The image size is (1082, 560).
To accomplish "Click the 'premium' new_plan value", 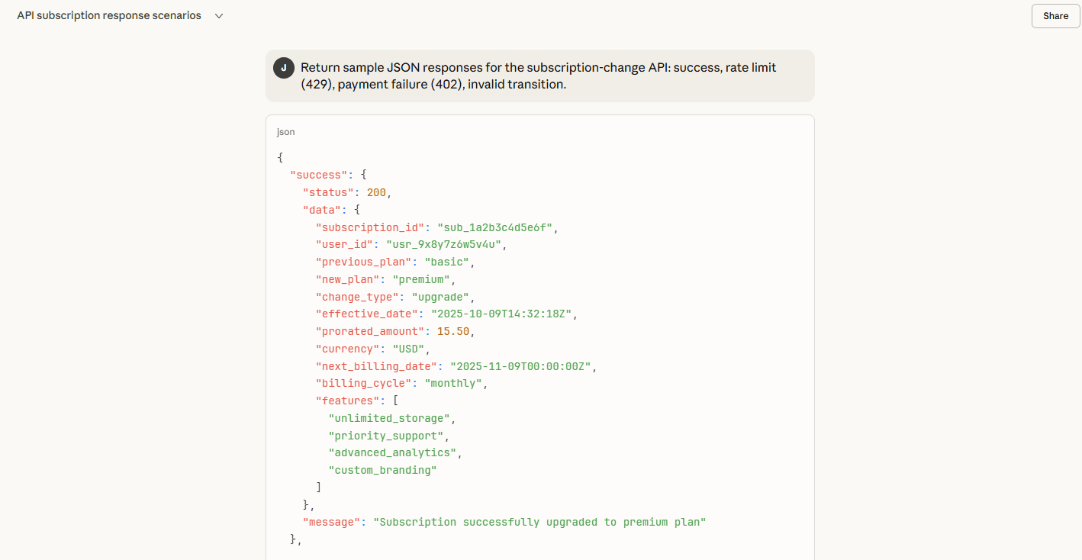I will click(x=423, y=278).
